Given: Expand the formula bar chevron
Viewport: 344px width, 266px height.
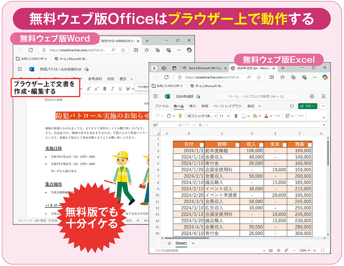Looking at the screenshot, I should tap(324, 125).
